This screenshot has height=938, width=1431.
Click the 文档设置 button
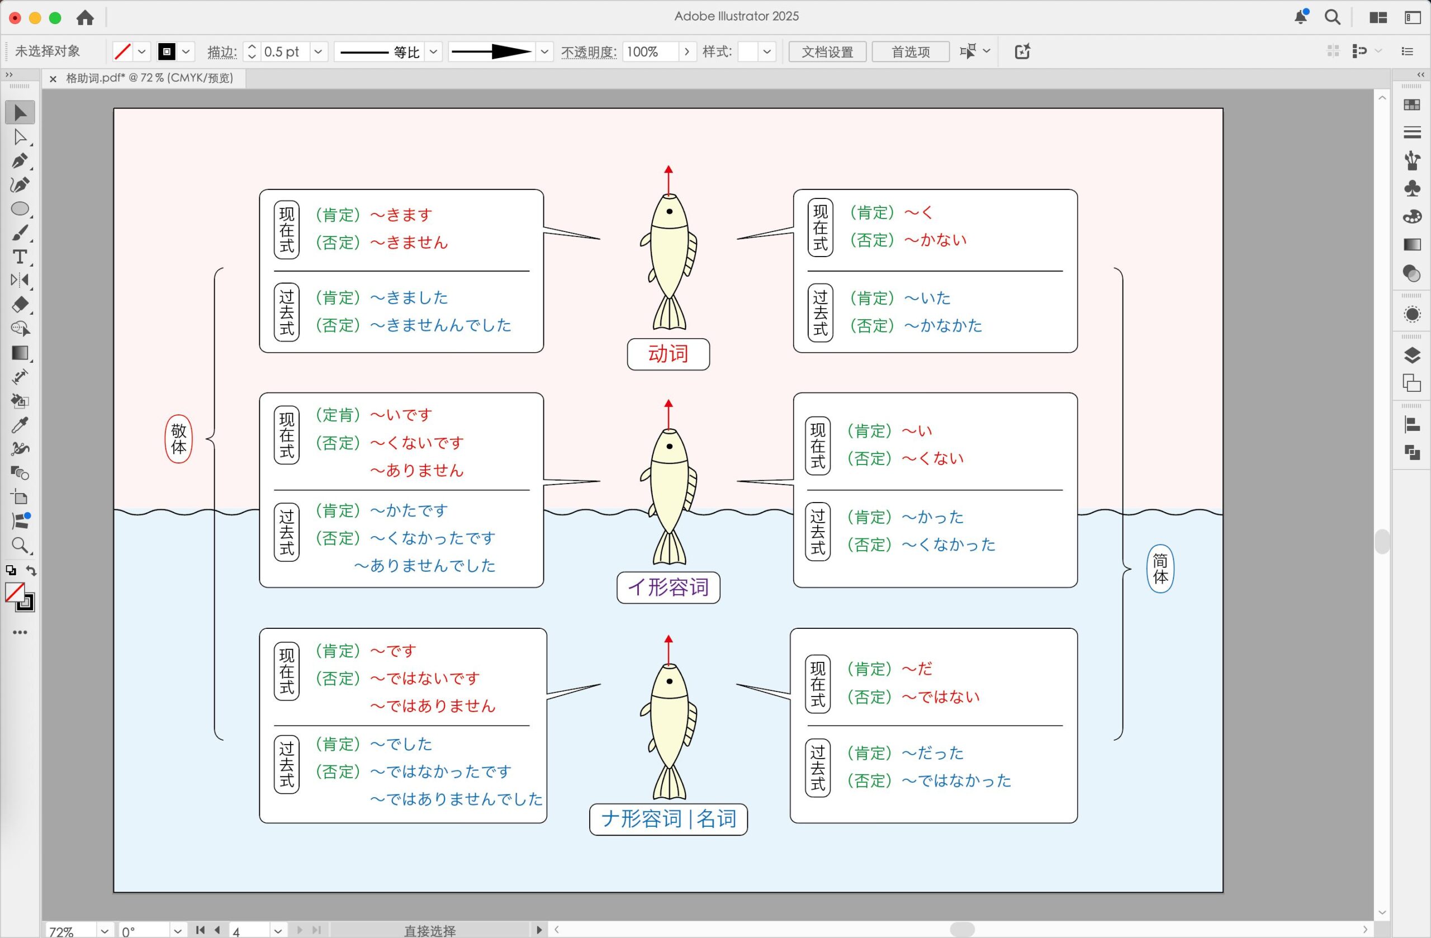click(827, 52)
